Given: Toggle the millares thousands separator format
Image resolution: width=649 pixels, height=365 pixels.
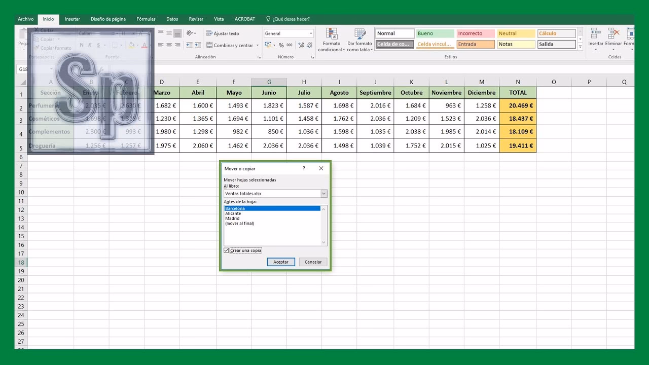Looking at the screenshot, I should coord(289,45).
